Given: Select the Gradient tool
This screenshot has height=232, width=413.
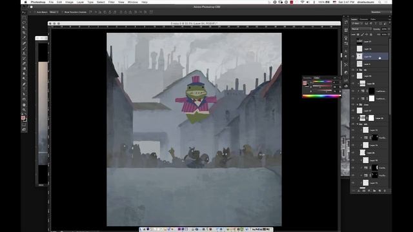Looking at the screenshot, I should [24, 68].
